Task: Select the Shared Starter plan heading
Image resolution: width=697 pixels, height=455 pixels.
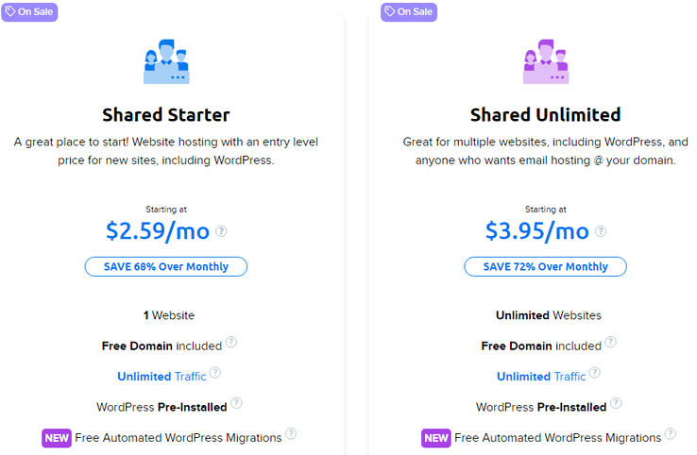Action: pyautogui.click(x=166, y=115)
